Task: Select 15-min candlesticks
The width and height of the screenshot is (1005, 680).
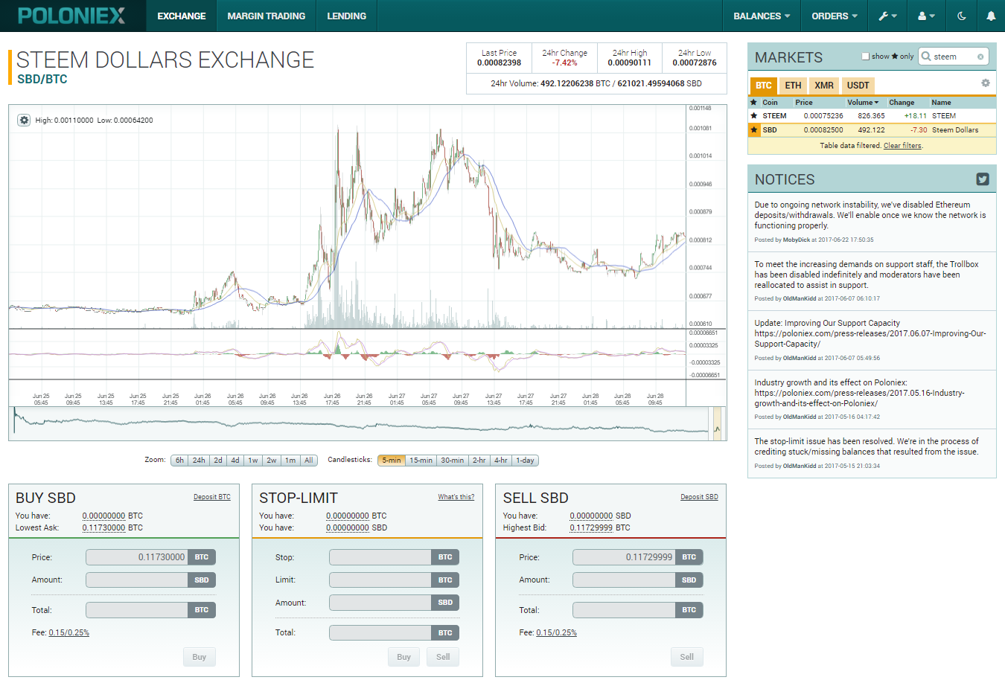Action: 421,461
